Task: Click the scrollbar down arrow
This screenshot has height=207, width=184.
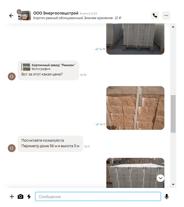Action: 173,184
